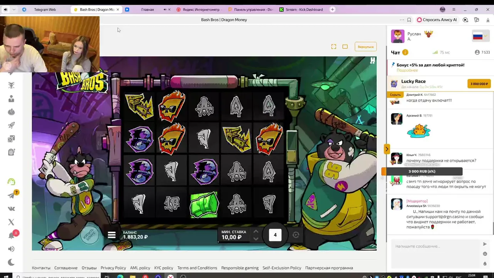The width and height of the screenshot is (494, 278).
Task: Open the Партнерская программа footer link
Action: (x=329, y=268)
